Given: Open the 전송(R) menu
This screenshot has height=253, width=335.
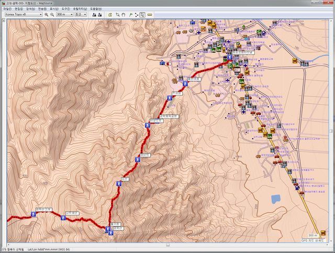Looking at the screenshot, I should point(42,9).
